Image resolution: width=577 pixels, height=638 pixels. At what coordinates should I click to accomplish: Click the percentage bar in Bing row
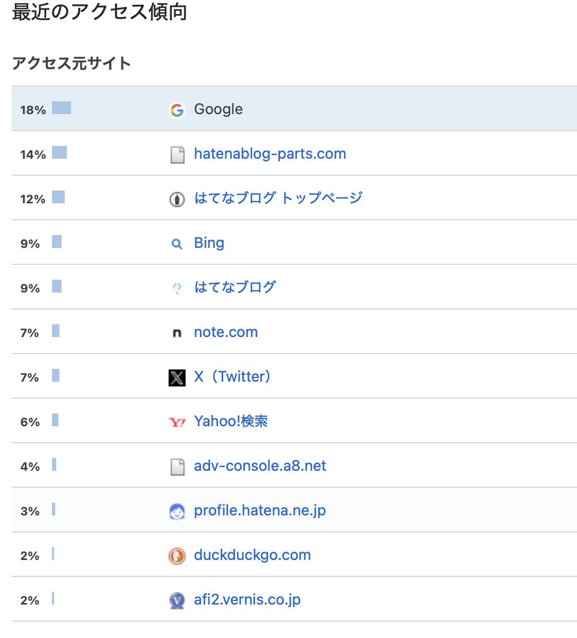(57, 242)
